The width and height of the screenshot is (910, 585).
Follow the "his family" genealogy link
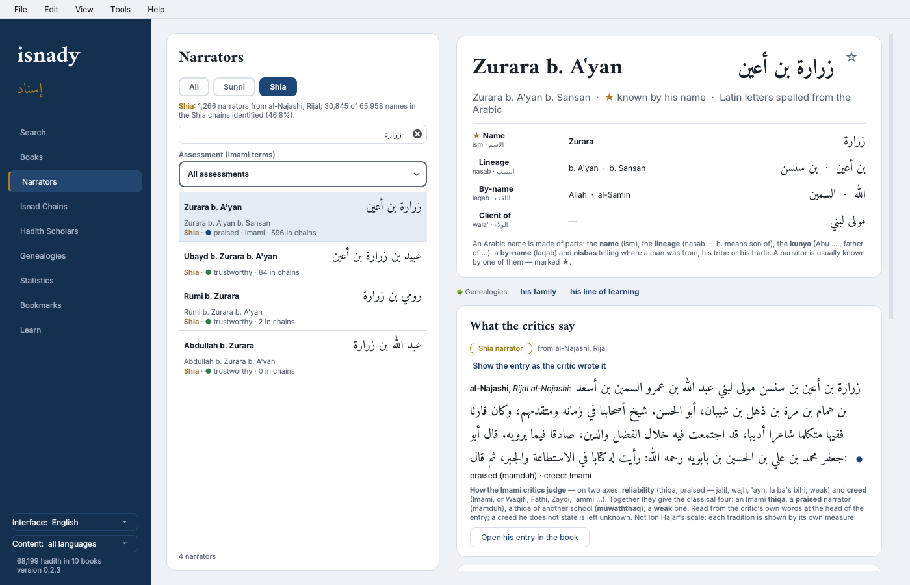(x=538, y=292)
